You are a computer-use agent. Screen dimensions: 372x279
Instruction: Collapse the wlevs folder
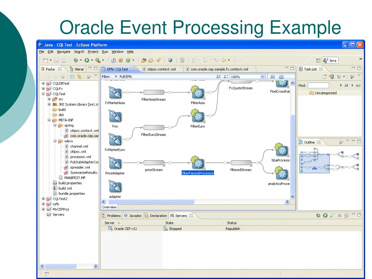point(55,141)
